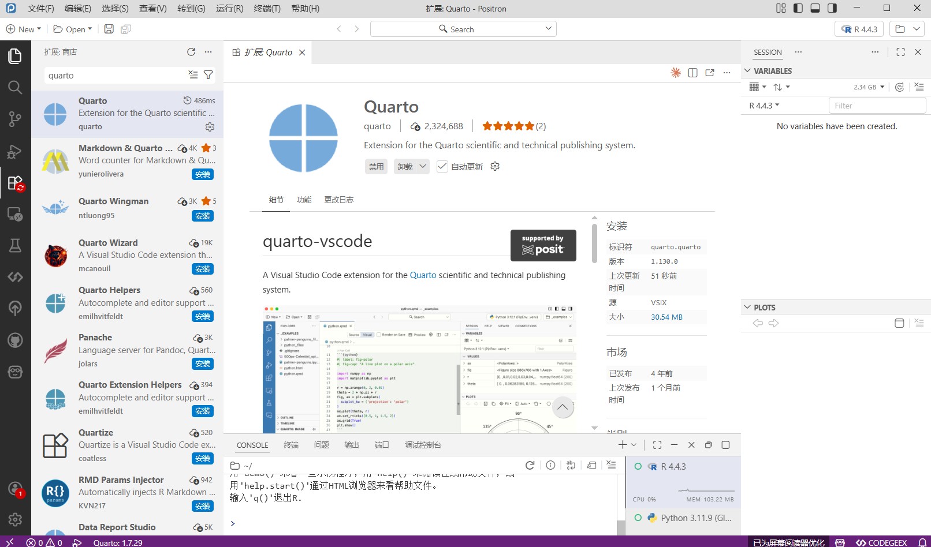931x547 pixels.
Task: Switch to the 更改日志 tab
Action: (x=338, y=200)
